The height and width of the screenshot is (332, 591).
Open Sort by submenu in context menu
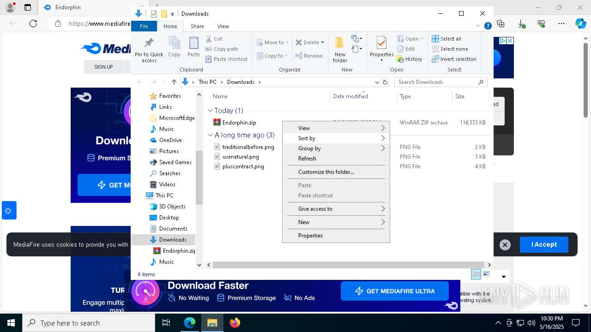click(x=336, y=138)
